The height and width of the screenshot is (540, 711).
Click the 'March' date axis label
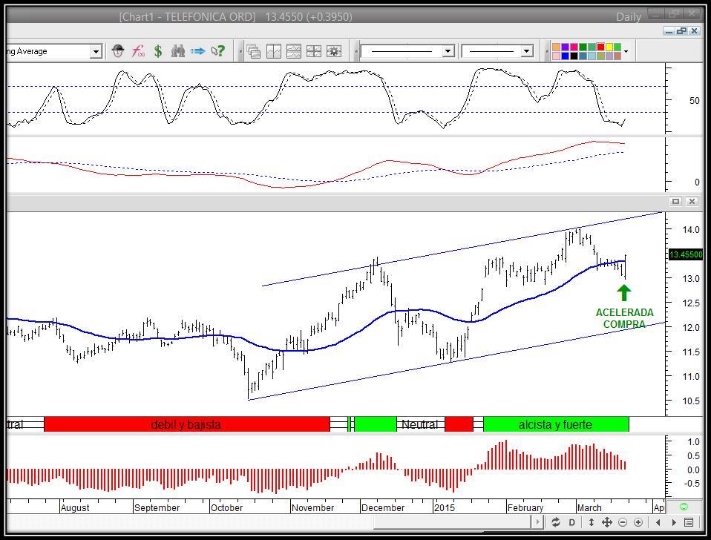click(x=589, y=508)
